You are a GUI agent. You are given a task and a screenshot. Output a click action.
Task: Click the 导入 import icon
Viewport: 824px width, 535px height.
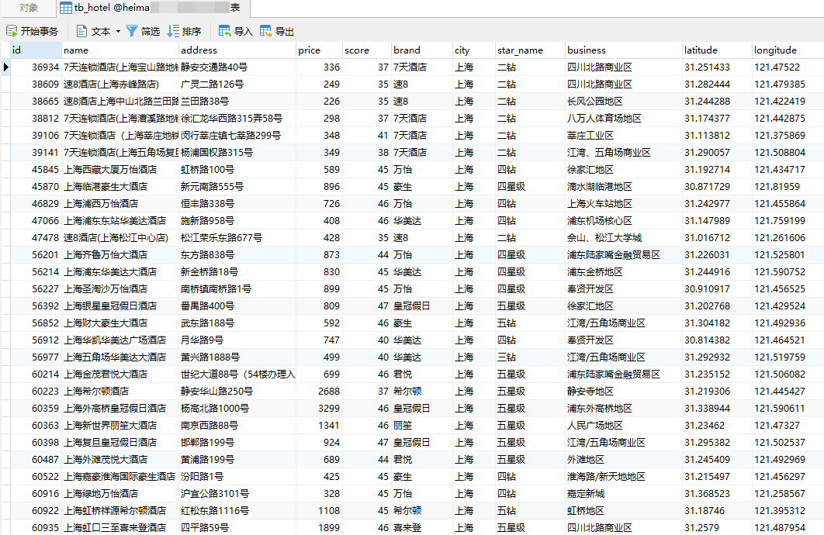click(x=225, y=32)
